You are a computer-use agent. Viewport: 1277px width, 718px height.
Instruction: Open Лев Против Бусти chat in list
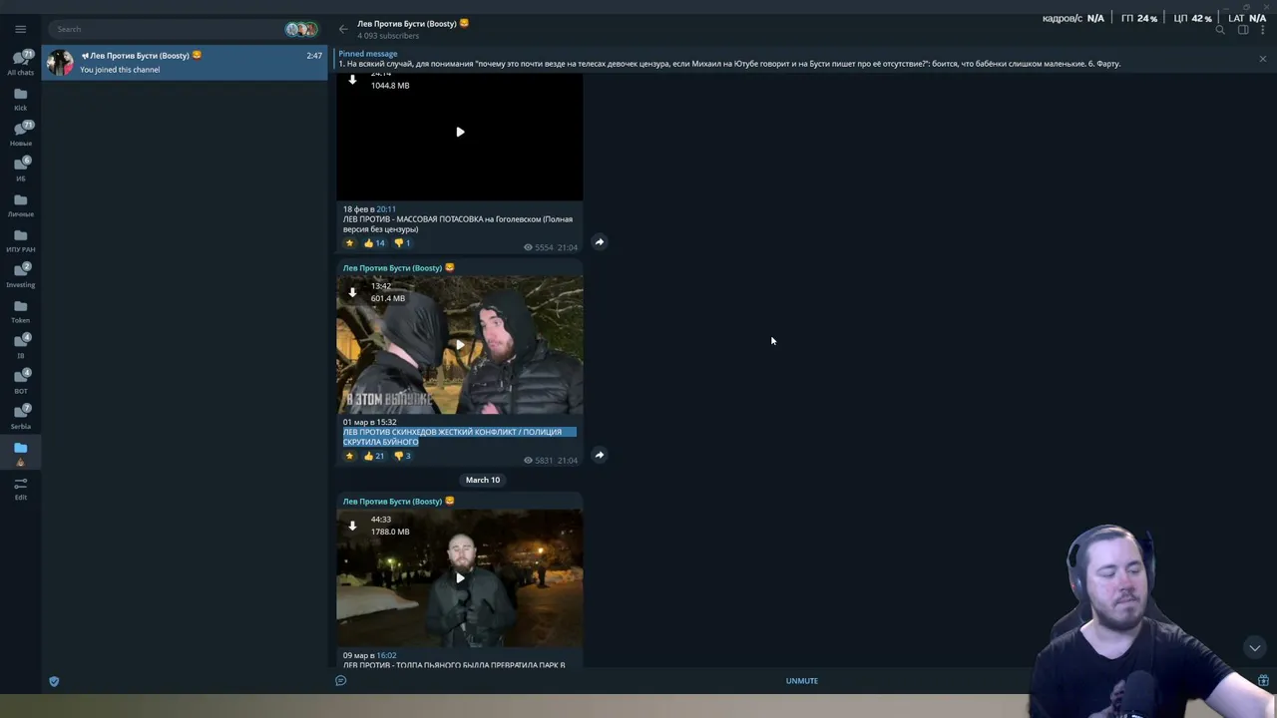click(x=186, y=62)
